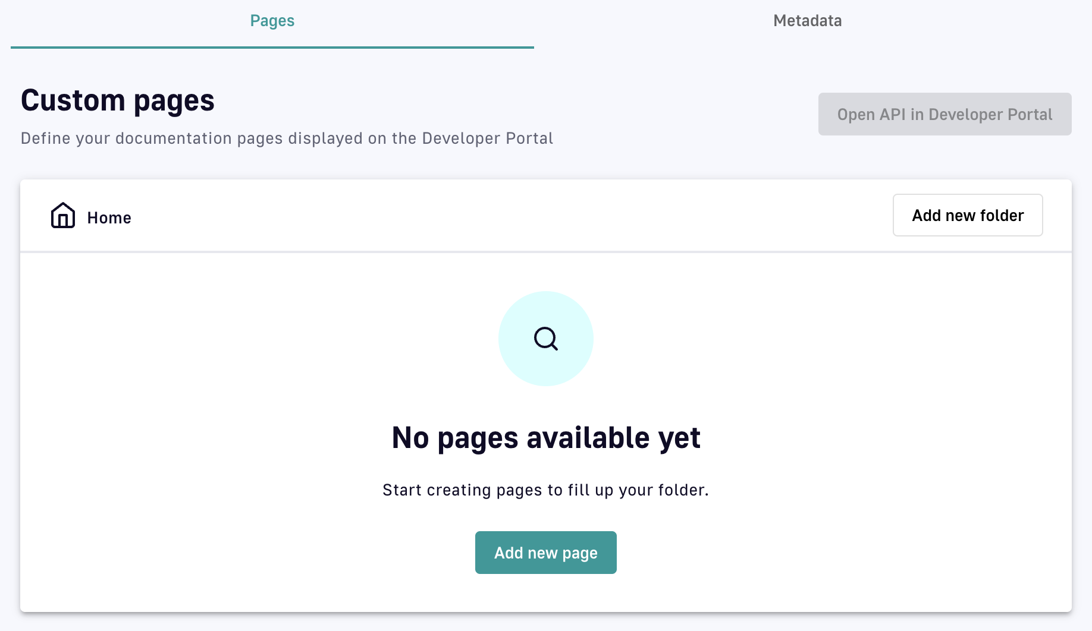Click the 'Define your documentation pages' description
This screenshot has height=631, width=1092.
pyautogui.click(x=287, y=138)
